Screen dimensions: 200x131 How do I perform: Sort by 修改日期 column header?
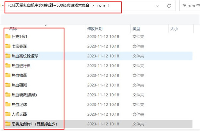coord(95,29)
